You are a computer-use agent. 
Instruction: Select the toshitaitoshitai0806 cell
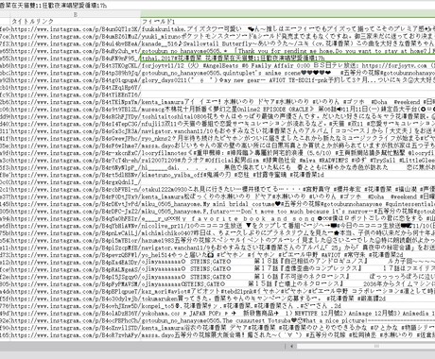pyautogui.click(x=287, y=116)
